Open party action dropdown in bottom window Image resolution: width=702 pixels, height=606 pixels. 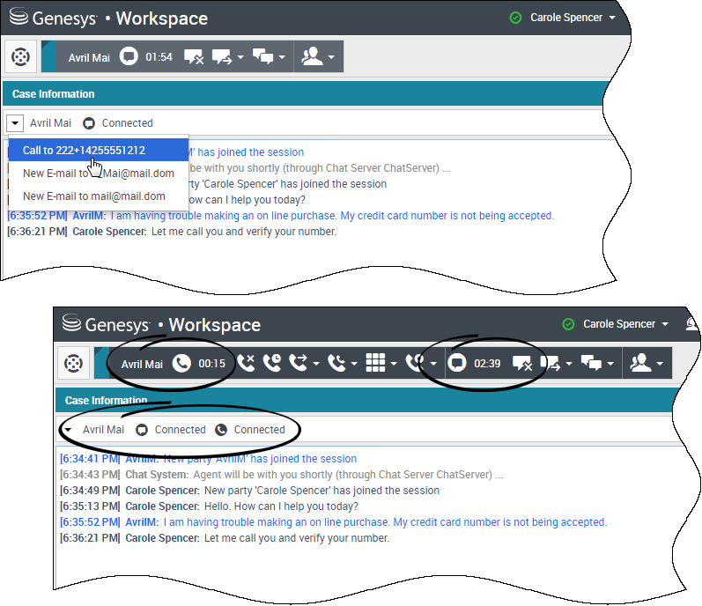(660, 364)
